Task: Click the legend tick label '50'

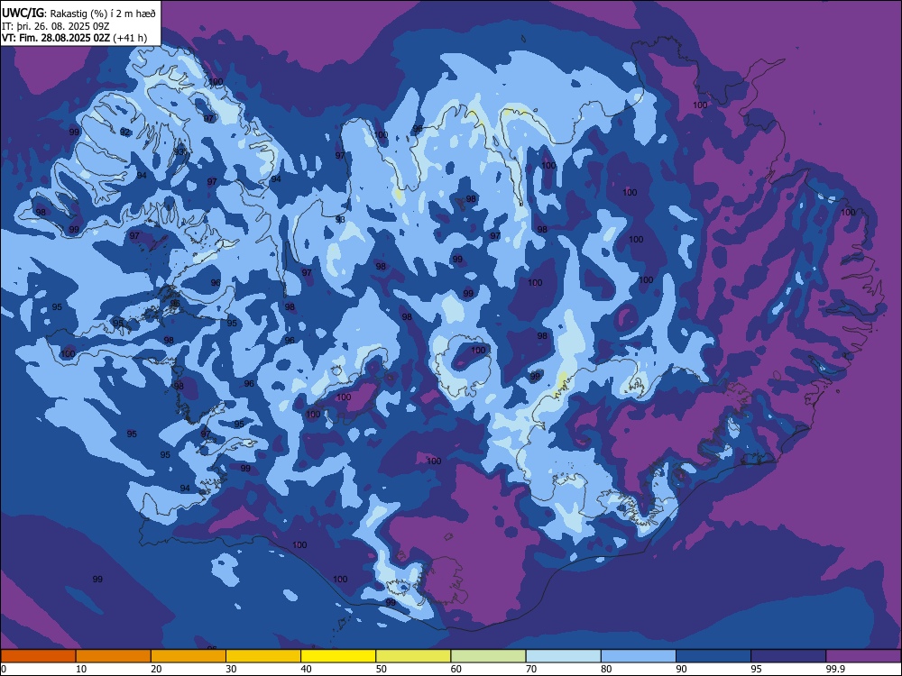Action: click(381, 669)
